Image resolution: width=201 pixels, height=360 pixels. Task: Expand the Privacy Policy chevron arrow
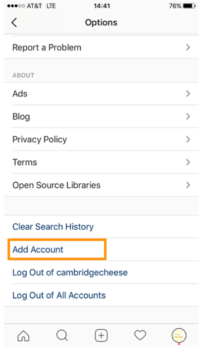point(188,139)
